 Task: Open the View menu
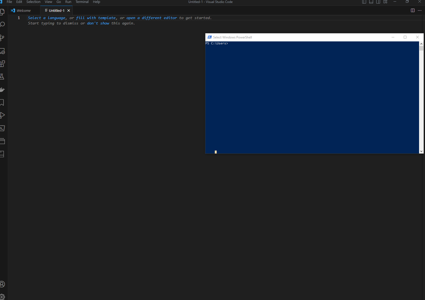(48, 2)
